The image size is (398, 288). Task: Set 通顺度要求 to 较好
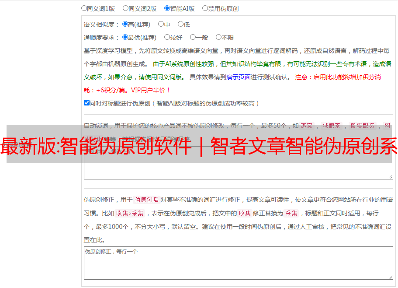coord(167,37)
